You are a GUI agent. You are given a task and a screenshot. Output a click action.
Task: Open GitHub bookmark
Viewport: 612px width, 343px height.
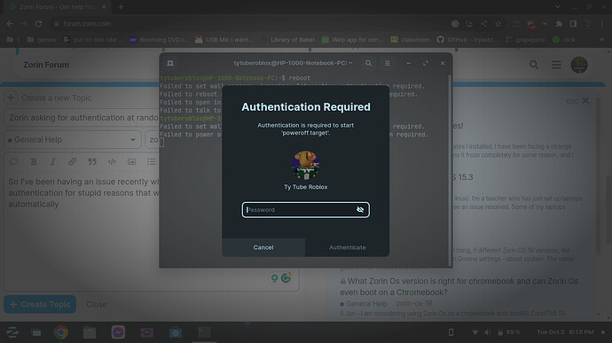(x=467, y=39)
